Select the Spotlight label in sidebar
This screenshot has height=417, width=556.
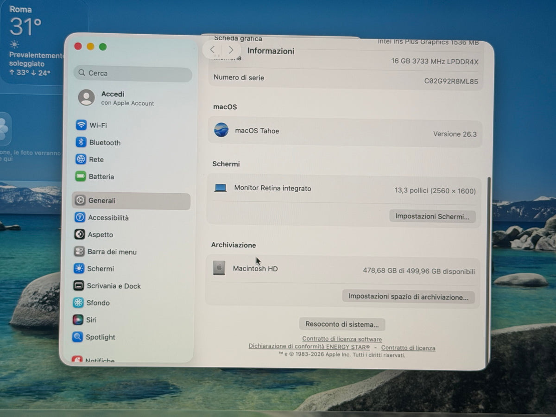101,337
